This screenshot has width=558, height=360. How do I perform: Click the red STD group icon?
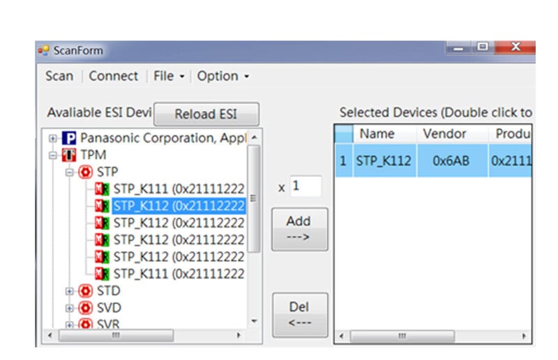point(85,291)
